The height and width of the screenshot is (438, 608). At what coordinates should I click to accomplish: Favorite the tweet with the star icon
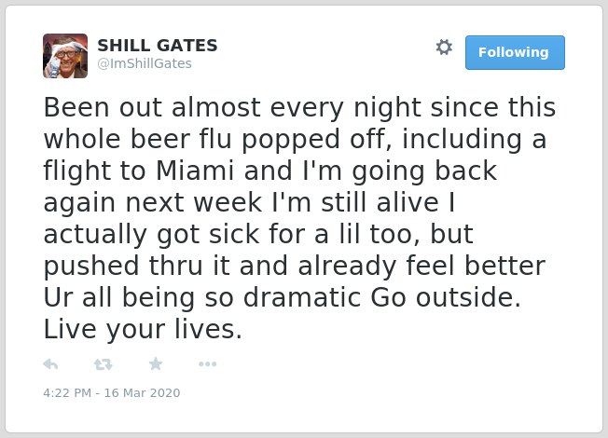156,363
